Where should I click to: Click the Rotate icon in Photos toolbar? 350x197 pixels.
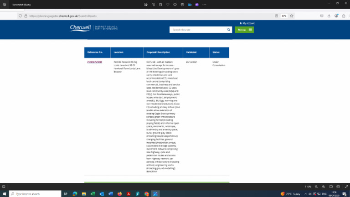(x=153, y=5)
